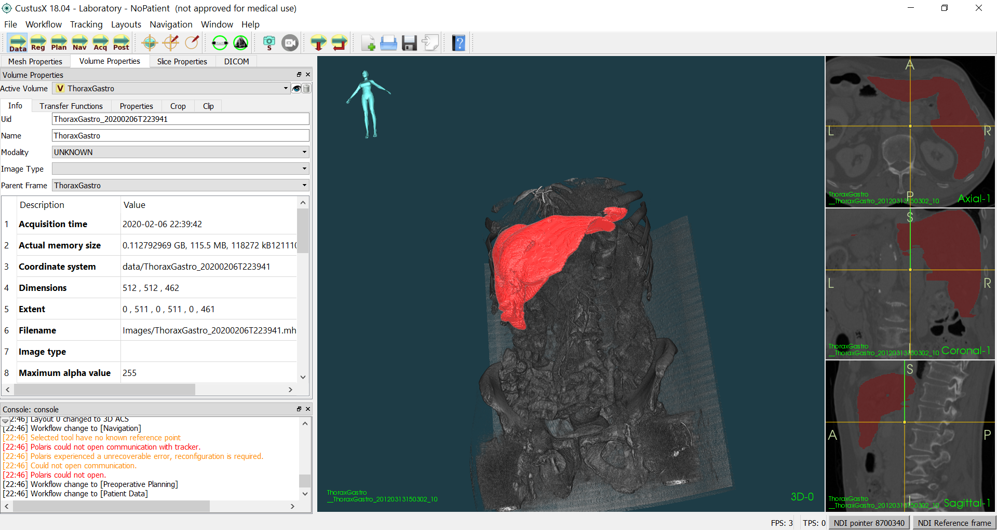The width and height of the screenshot is (997, 530).
Task: Click the green circle probe image icon
Action: (x=240, y=43)
